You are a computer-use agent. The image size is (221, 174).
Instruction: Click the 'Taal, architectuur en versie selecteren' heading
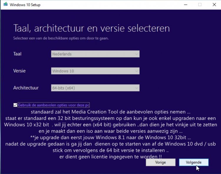(91, 28)
